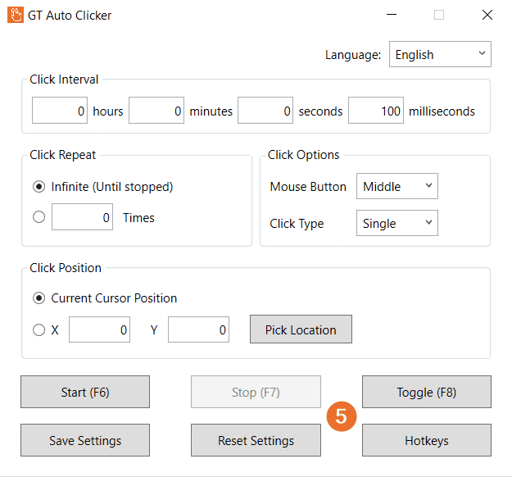The height and width of the screenshot is (477, 512).
Task: Select the Times repeat radio button
Action: (39, 217)
